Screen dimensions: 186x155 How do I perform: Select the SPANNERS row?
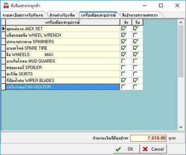point(63,42)
